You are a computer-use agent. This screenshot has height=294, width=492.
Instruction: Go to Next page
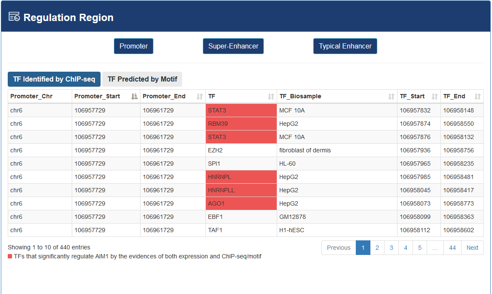[472, 248]
